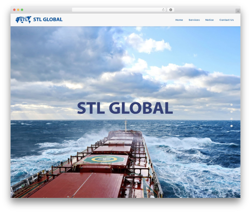
Task: Click the browser address bar
Action: coord(118,10)
